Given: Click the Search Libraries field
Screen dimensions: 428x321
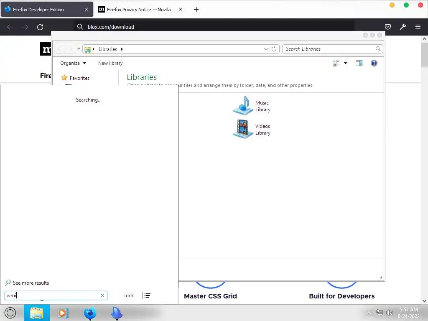Looking at the screenshot, I should (332, 49).
